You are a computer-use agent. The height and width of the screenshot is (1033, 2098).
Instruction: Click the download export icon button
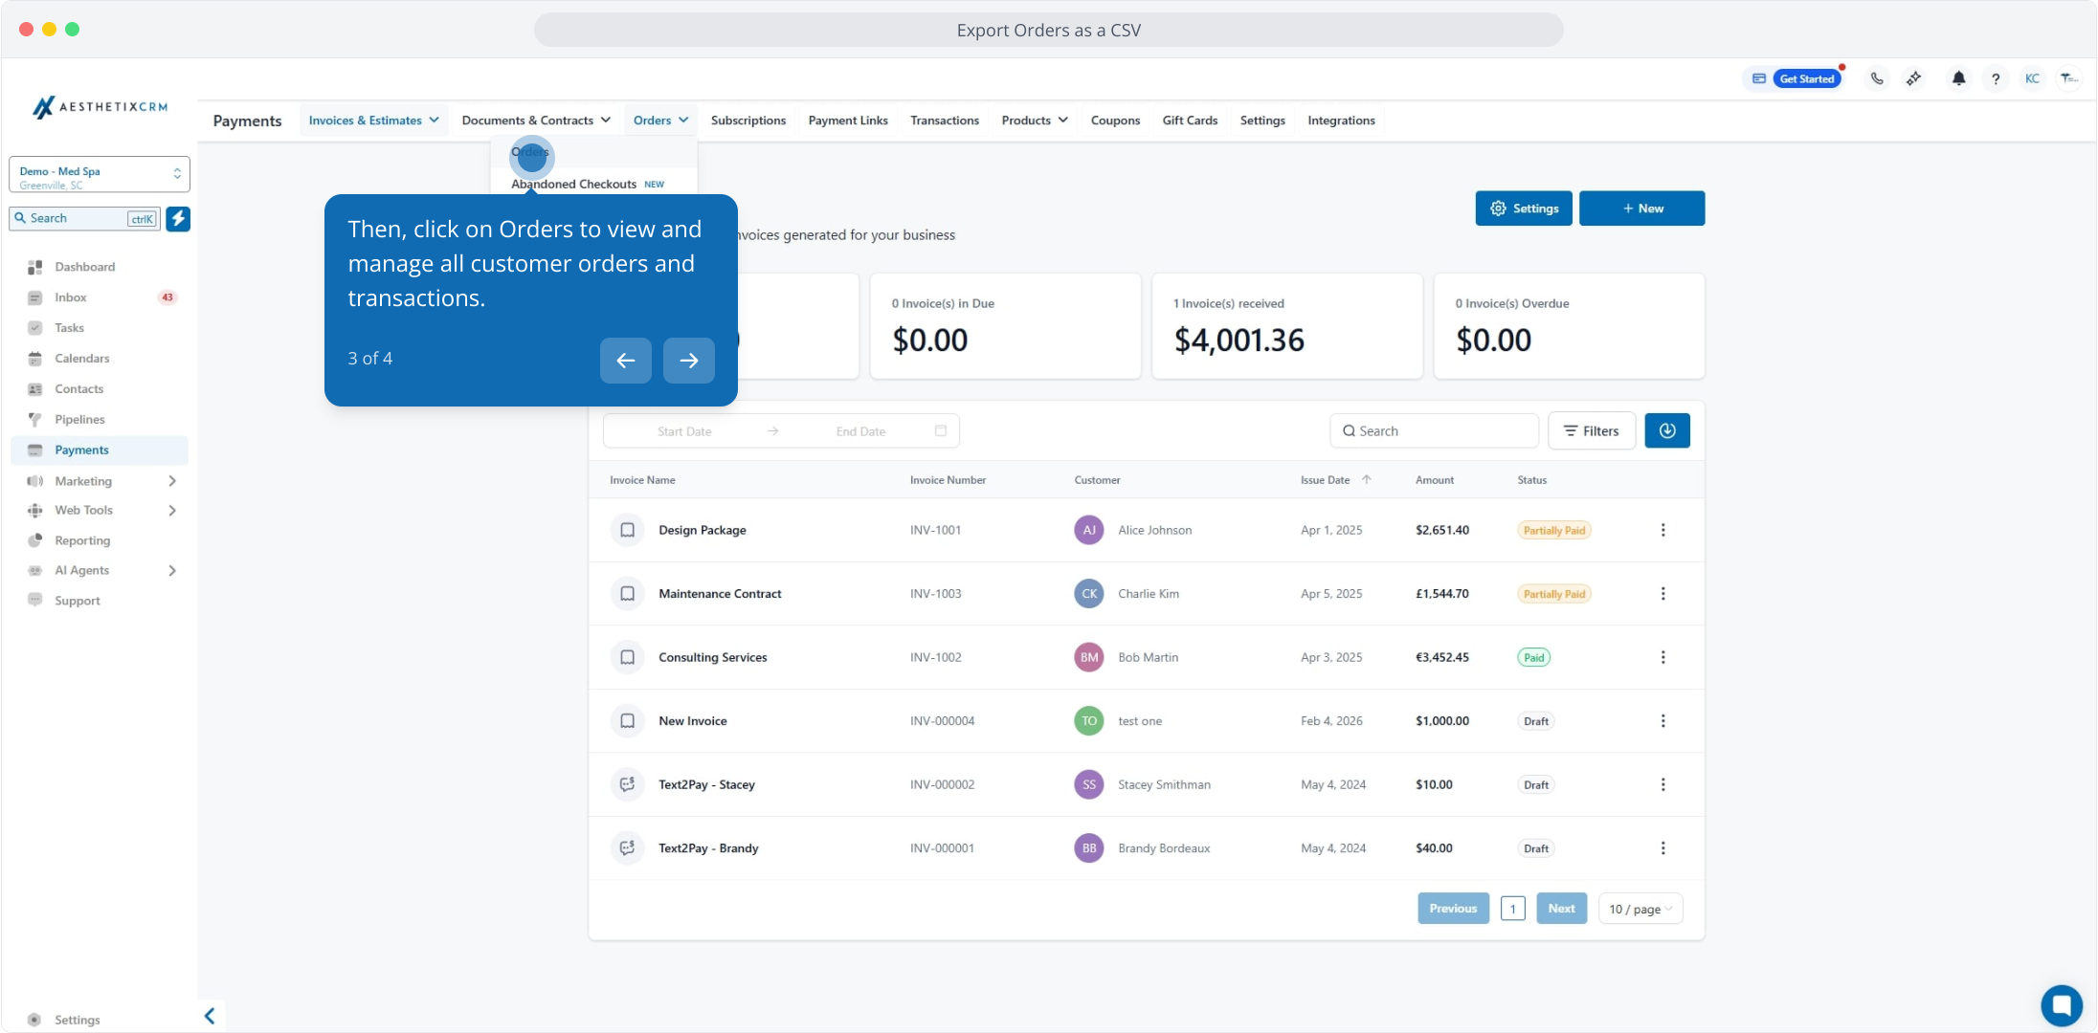click(1666, 430)
